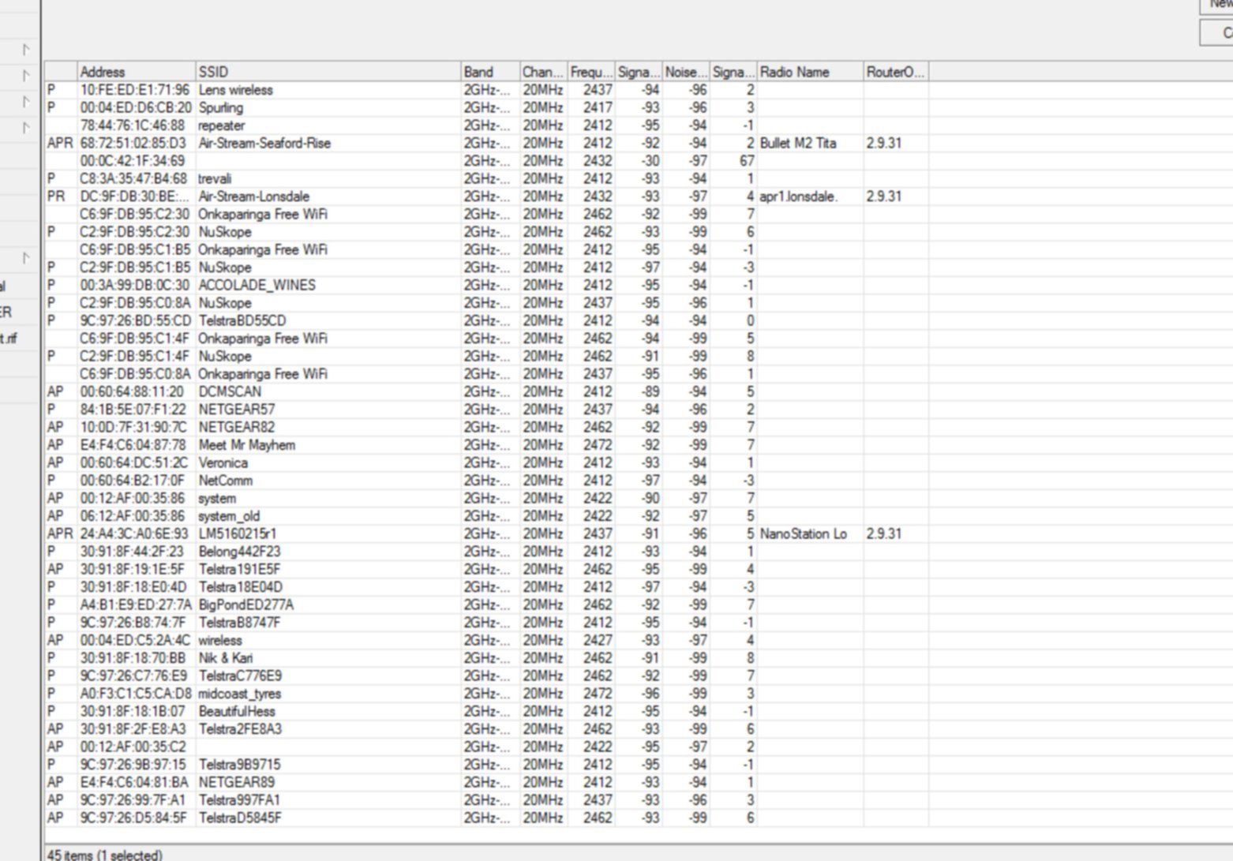Select the Telstra9B9715 network
The width and height of the screenshot is (1233, 861).
[x=238, y=765]
